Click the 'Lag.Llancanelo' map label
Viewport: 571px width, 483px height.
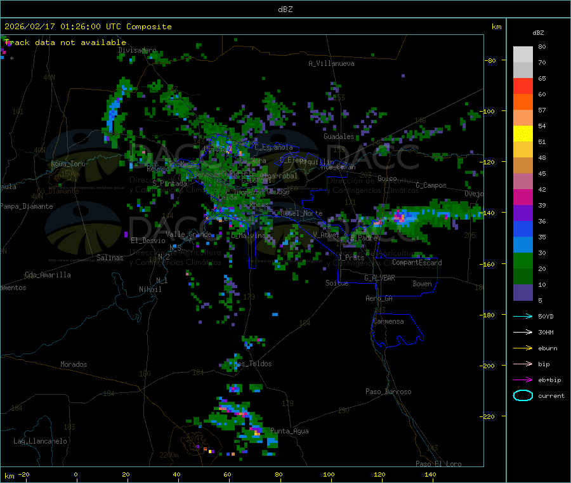tap(41, 441)
